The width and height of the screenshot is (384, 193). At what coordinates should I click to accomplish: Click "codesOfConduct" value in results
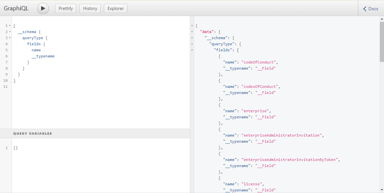click(x=260, y=87)
